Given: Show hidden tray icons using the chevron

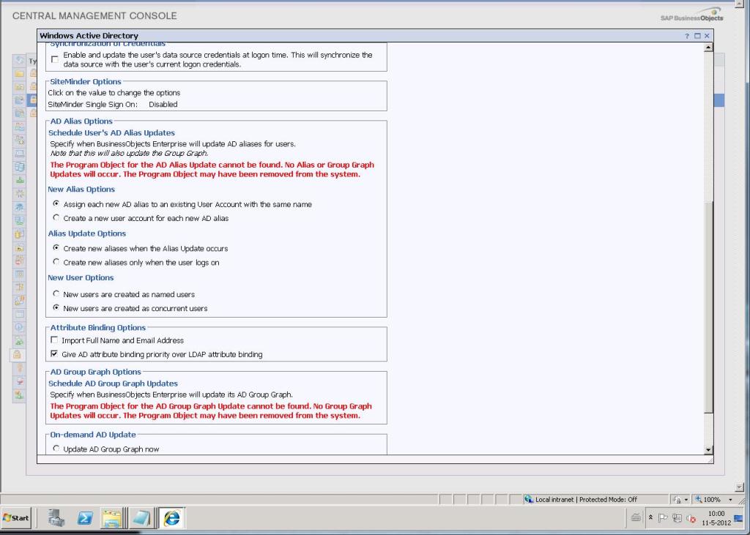Looking at the screenshot, I should coord(650,517).
